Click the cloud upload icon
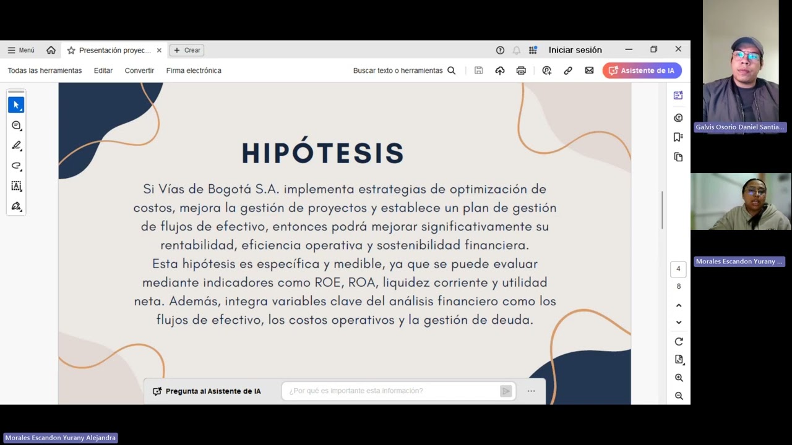 [x=500, y=70]
